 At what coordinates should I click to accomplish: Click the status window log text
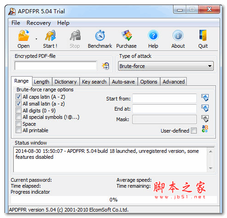(107, 154)
